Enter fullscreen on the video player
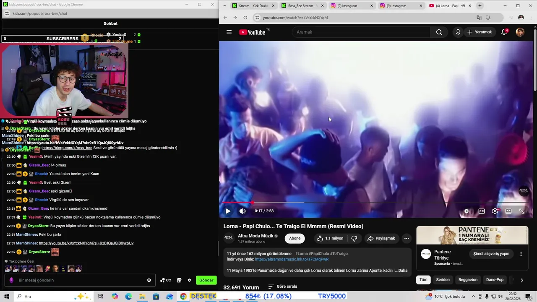The width and height of the screenshot is (537, 302). pyautogui.click(x=522, y=211)
